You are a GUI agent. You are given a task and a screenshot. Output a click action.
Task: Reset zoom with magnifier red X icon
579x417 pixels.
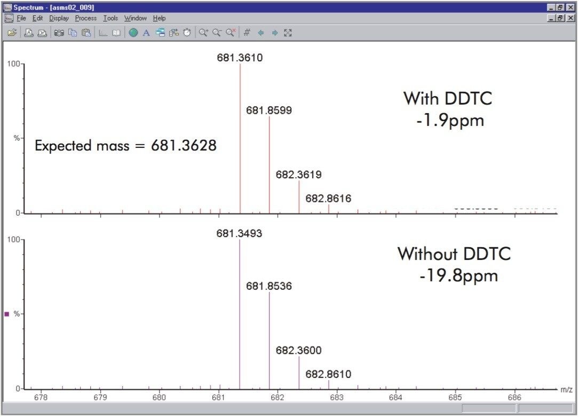(x=231, y=33)
